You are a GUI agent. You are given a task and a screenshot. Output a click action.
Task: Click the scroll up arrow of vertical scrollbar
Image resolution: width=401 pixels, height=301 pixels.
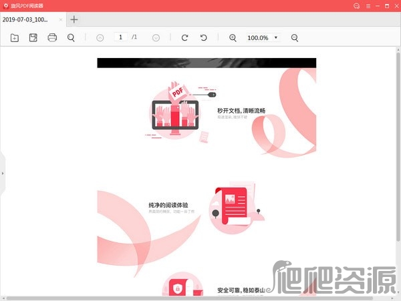pyautogui.click(x=398, y=49)
